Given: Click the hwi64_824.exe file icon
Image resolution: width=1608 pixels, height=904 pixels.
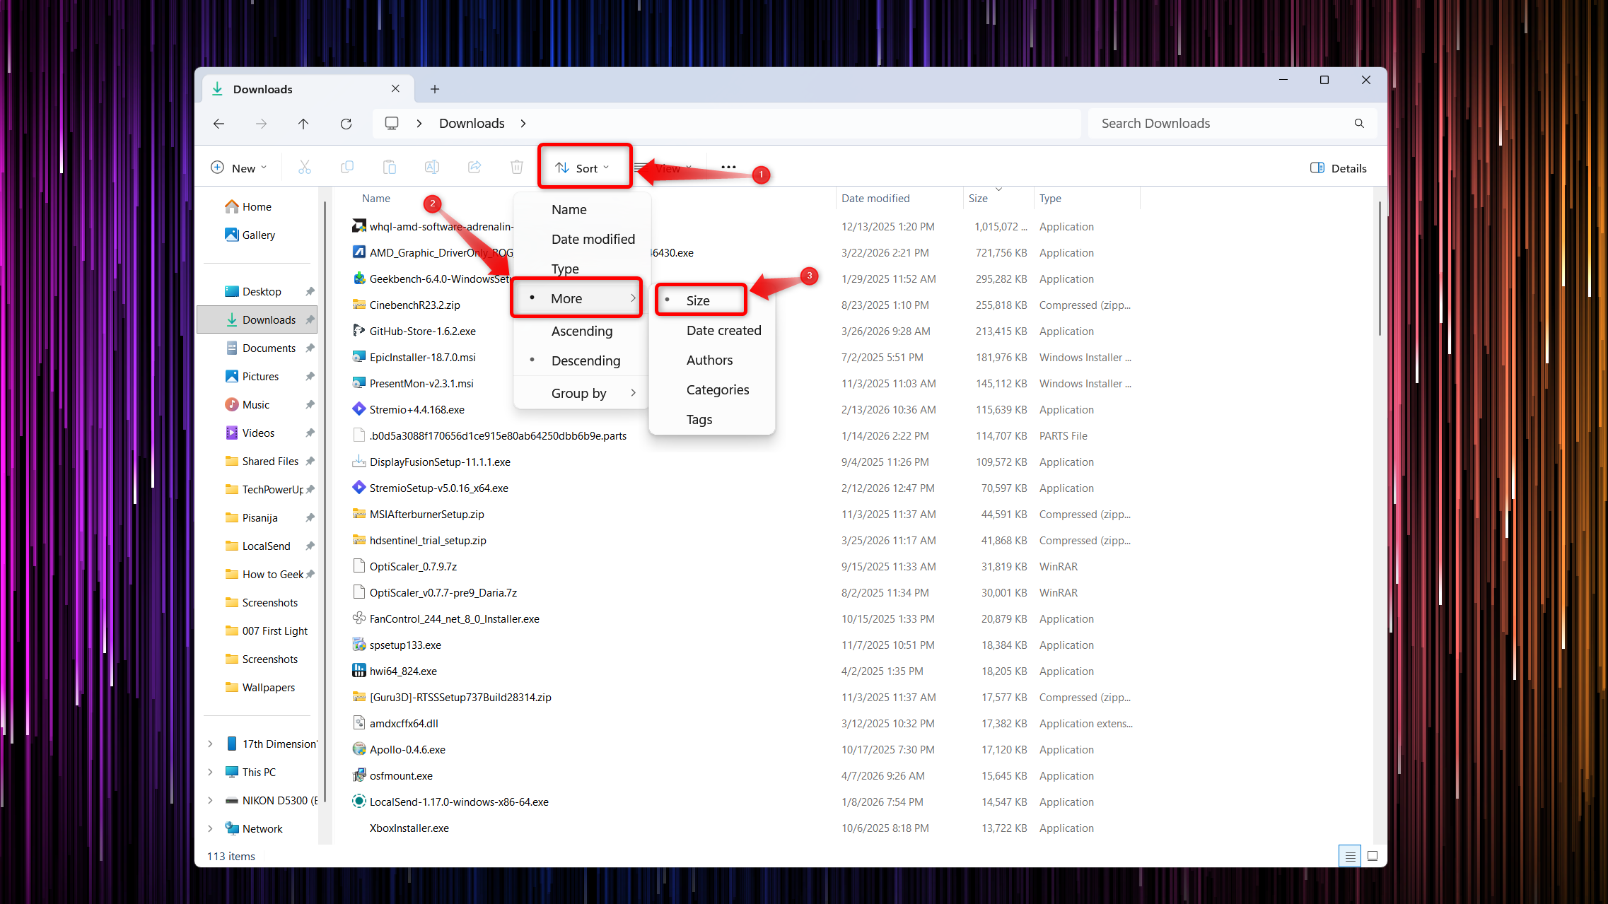Looking at the screenshot, I should pos(359,671).
